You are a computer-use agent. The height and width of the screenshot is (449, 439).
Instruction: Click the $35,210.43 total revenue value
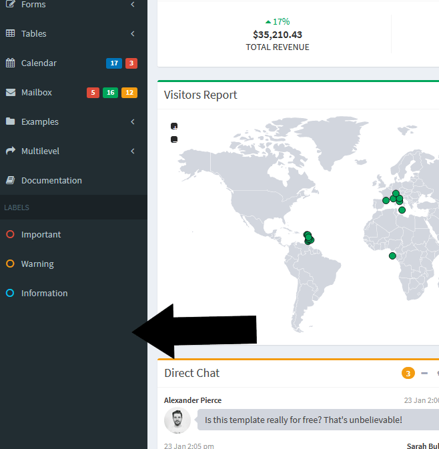[x=278, y=35]
